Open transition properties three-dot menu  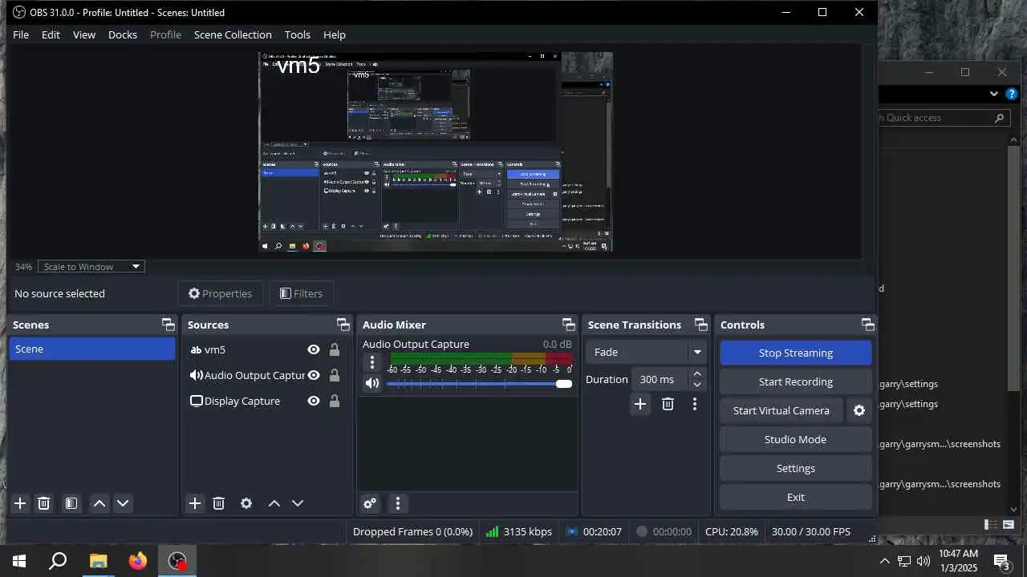click(695, 404)
